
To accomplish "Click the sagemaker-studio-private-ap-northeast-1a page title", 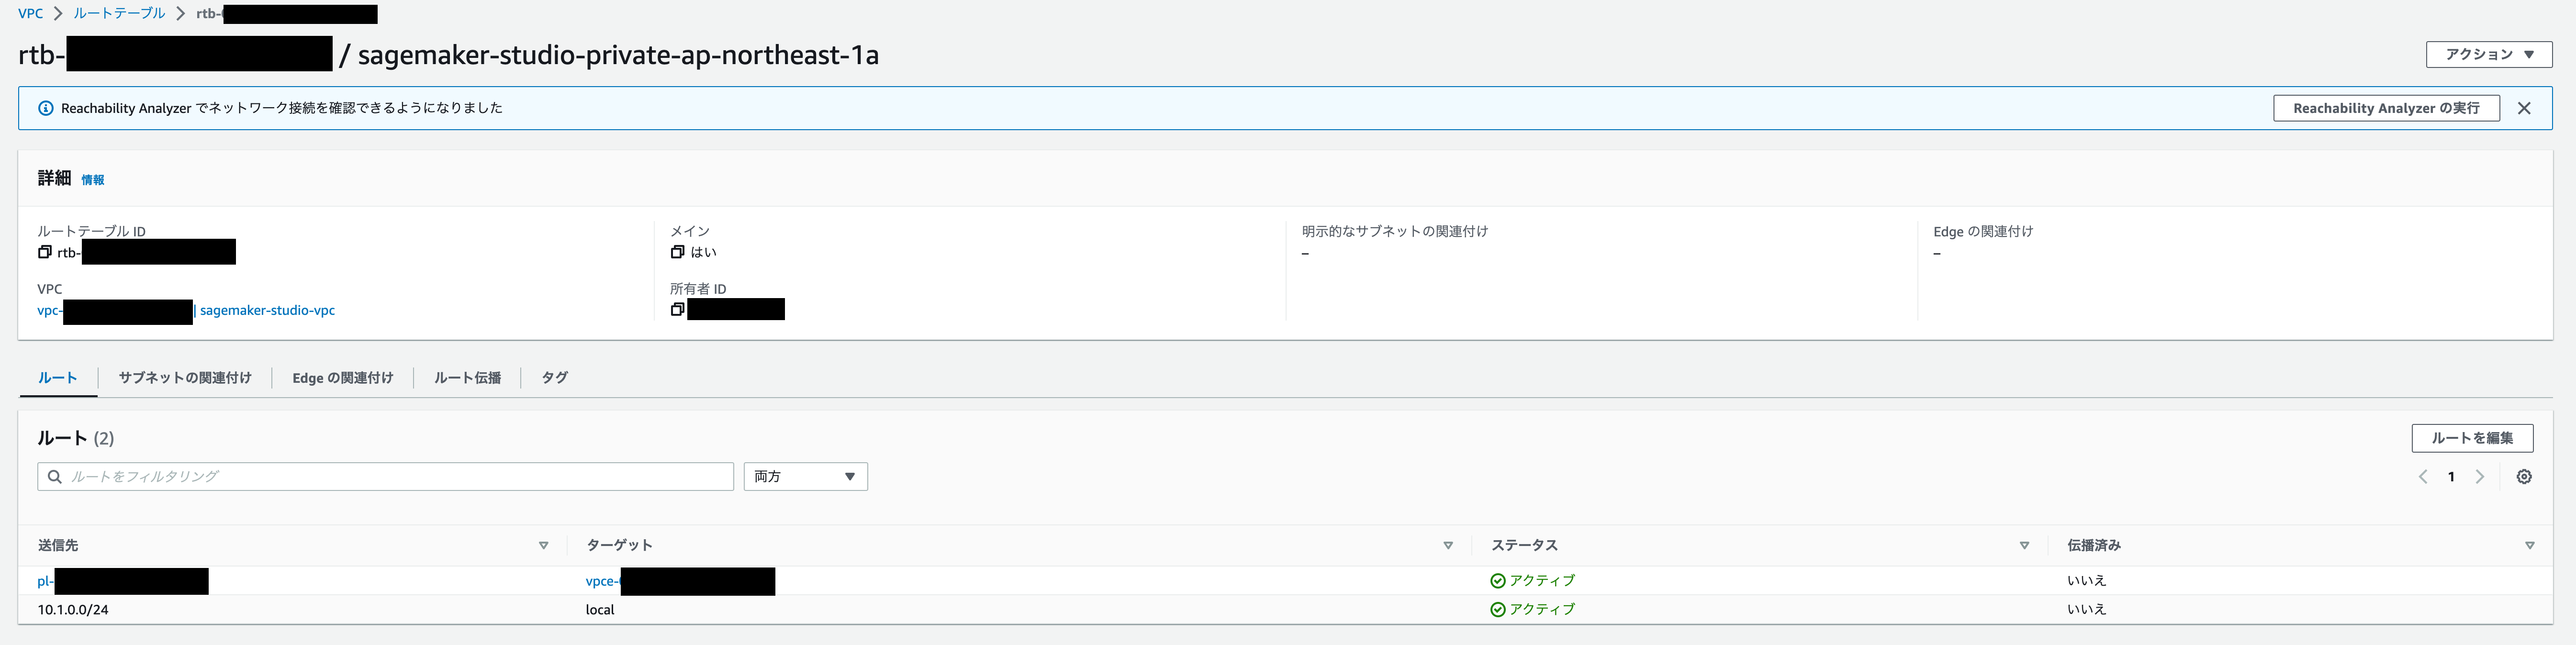I will click(x=618, y=55).
